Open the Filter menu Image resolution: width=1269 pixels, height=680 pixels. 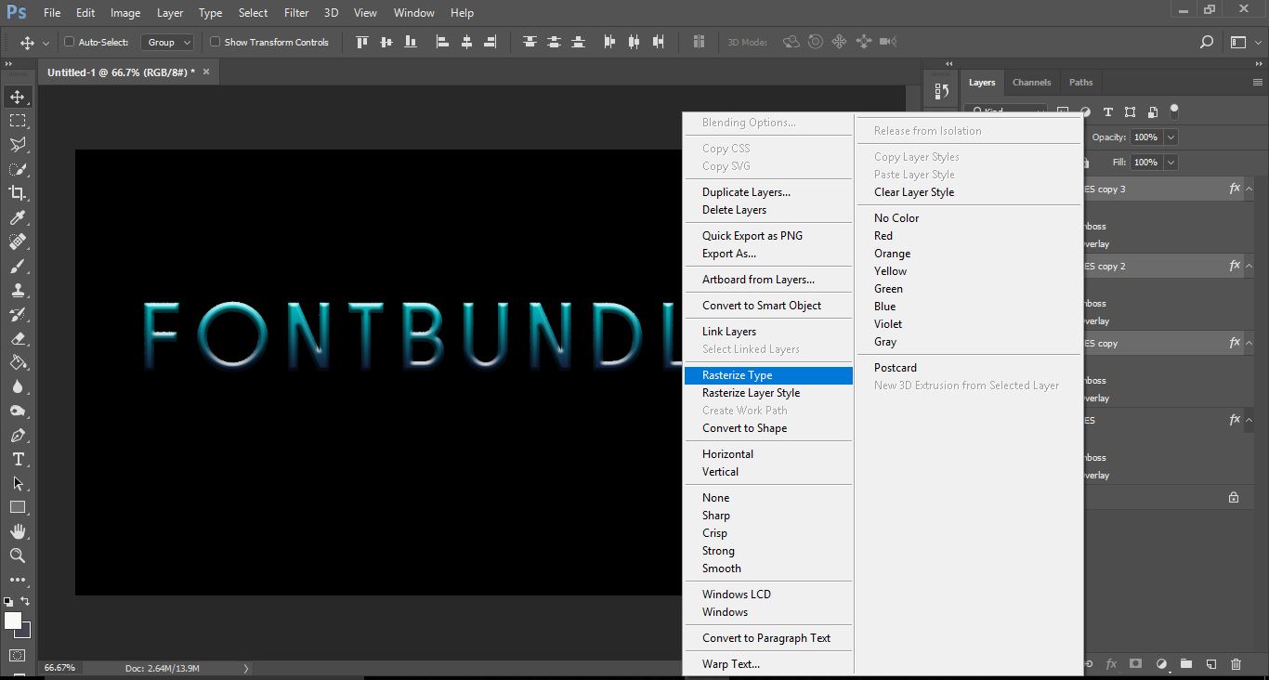pos(296,13)
